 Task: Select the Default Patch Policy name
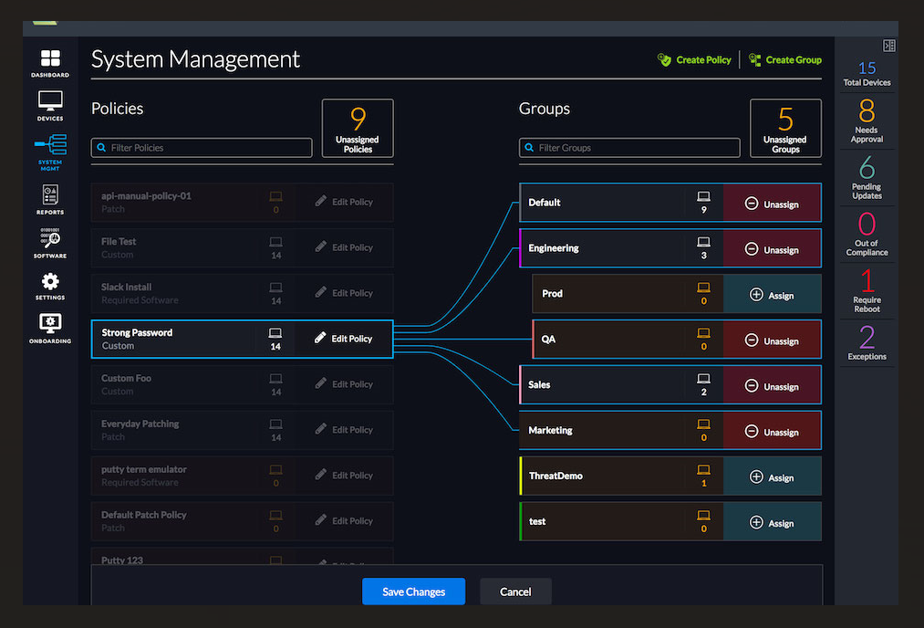click(144, 515)
